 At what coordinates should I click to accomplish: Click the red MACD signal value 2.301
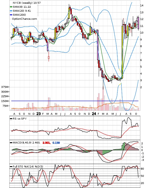click(x=46, y=143)
